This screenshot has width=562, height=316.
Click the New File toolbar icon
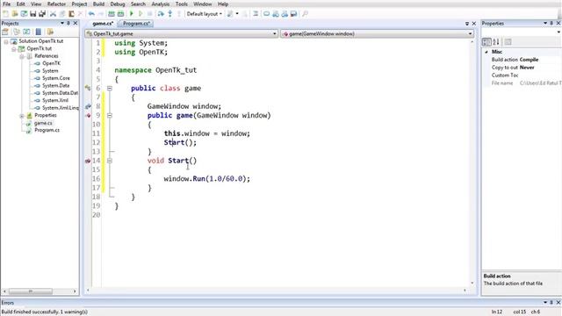pyautogui.click(x=6, y=14)
